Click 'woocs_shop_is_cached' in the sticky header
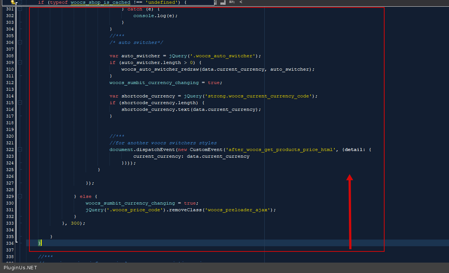 tap(101, 2)
